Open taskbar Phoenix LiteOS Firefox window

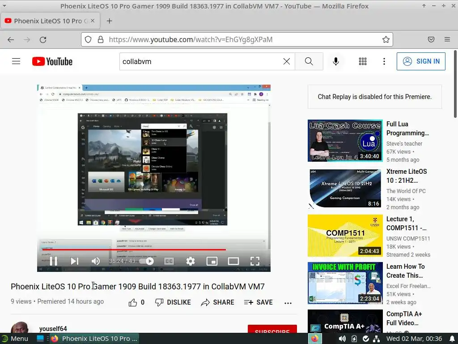[94, 339]
